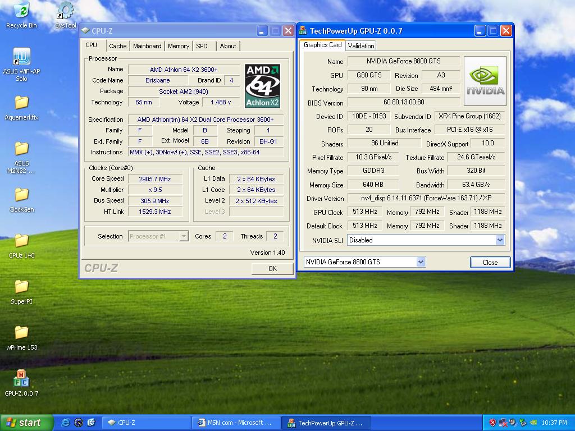This screenshot has width=575, height=431.
Task: Click the Voltage 1.488 v value
Action: pyautogui.click(x=220, y=102)
